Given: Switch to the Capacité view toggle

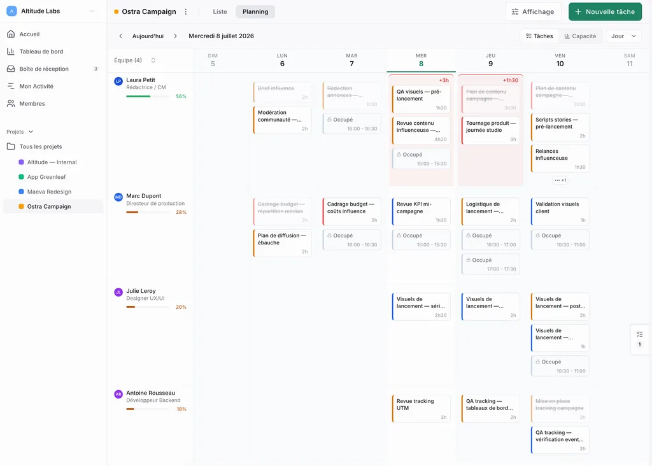Looking at the screenshot, I should 580,36.
